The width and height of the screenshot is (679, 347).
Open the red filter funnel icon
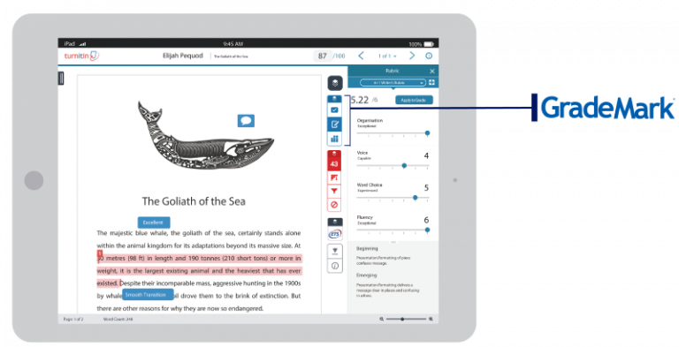(x=334, y=191)
